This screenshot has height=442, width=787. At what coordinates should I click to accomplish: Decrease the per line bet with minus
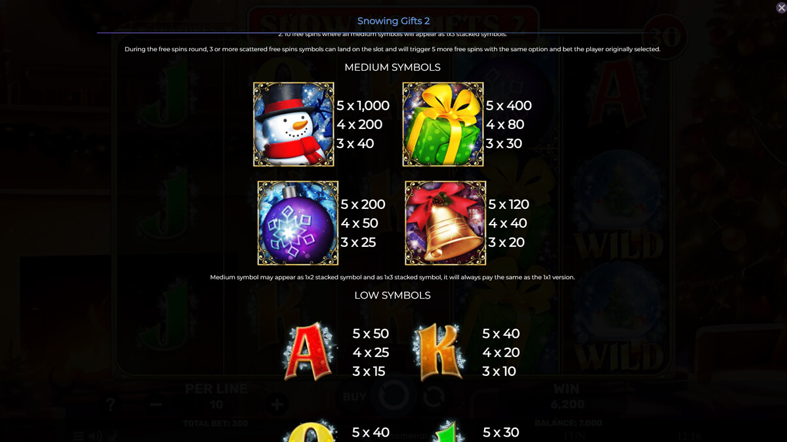pos(155,405)
